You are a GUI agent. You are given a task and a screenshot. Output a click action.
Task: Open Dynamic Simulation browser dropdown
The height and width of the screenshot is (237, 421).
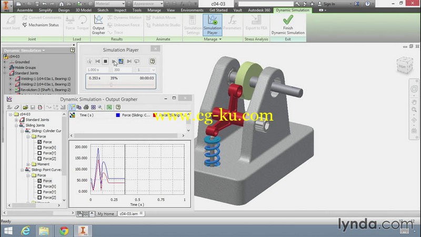click(44, 51)
